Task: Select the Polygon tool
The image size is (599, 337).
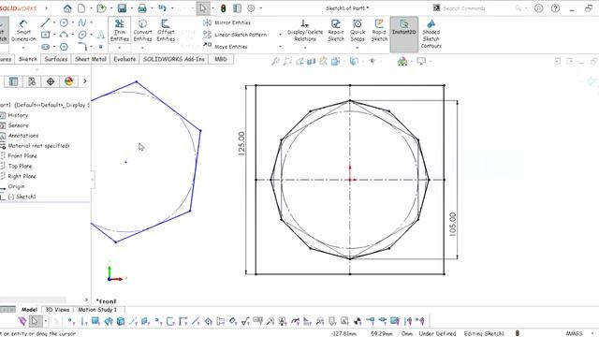Action: tap(64, 47)
